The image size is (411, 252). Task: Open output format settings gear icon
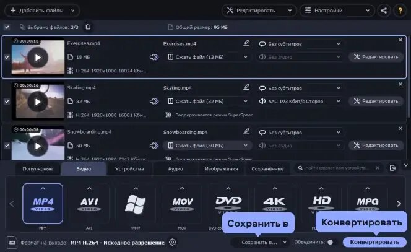[172, 242]
